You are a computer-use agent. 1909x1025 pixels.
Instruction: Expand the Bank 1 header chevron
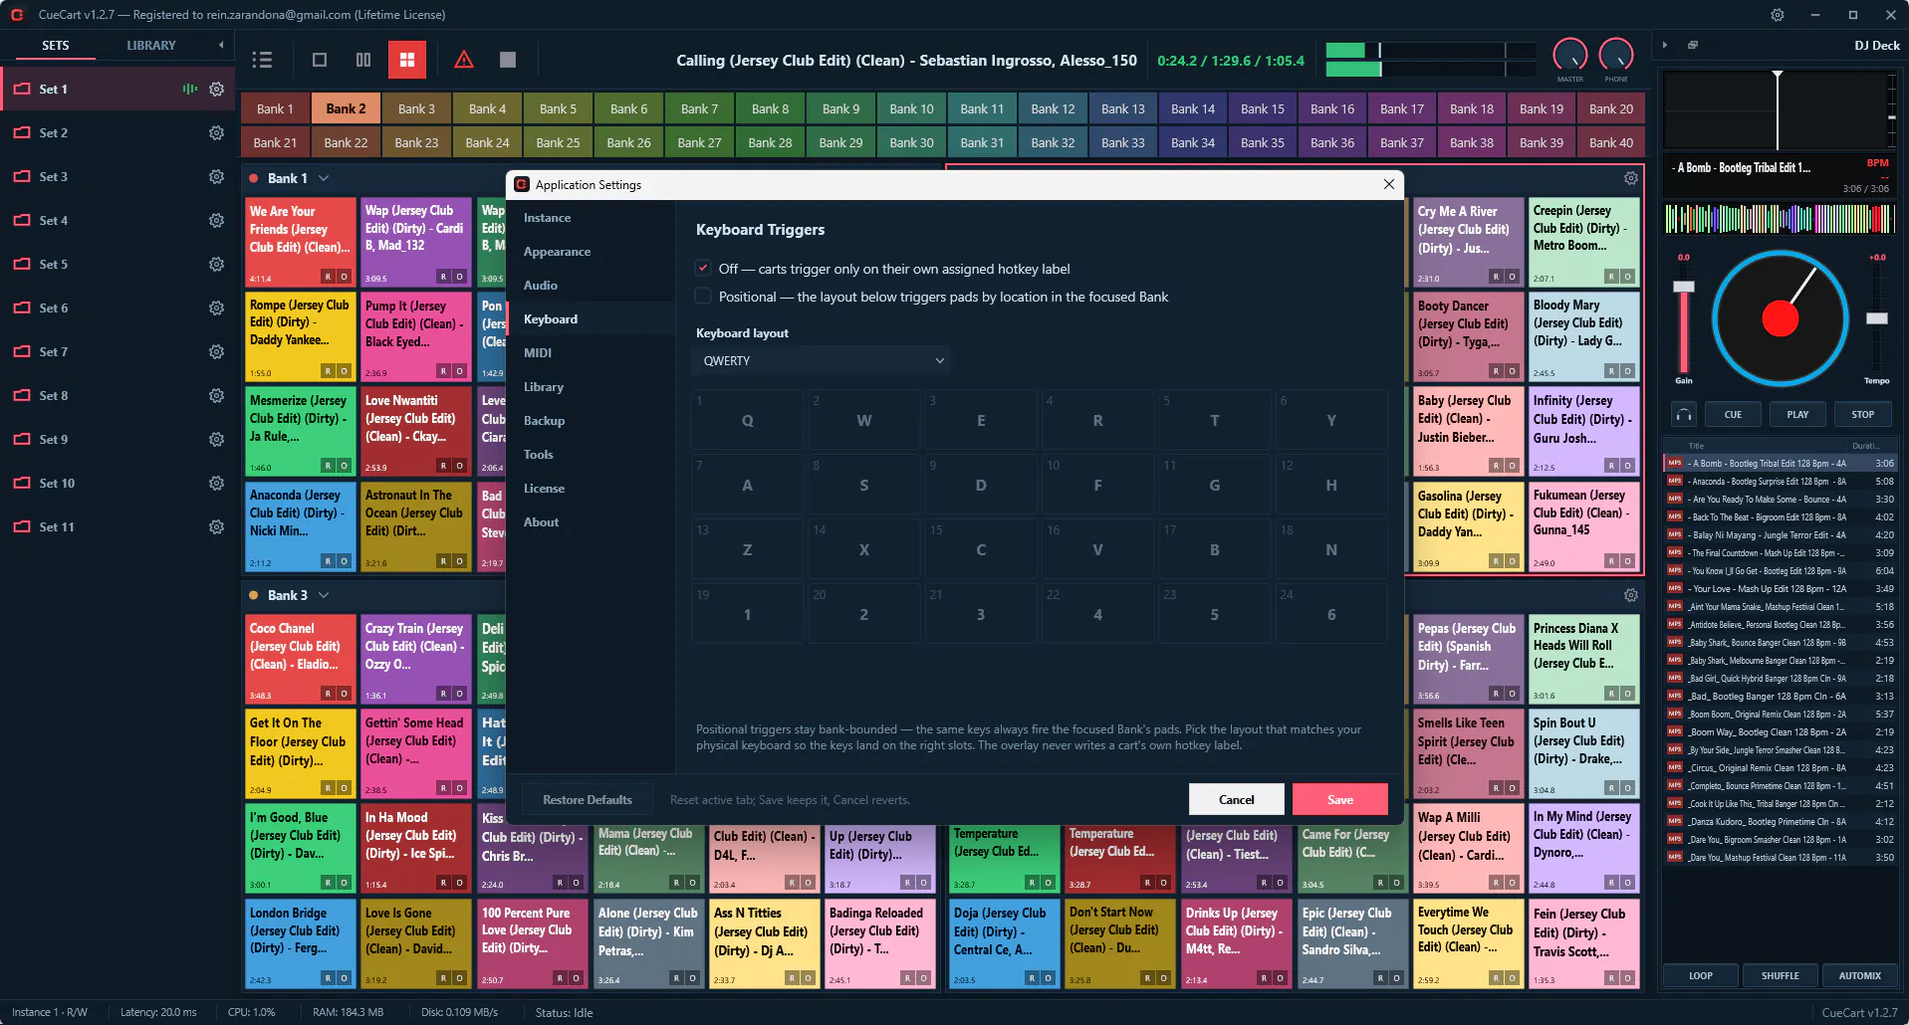(324, 178)
